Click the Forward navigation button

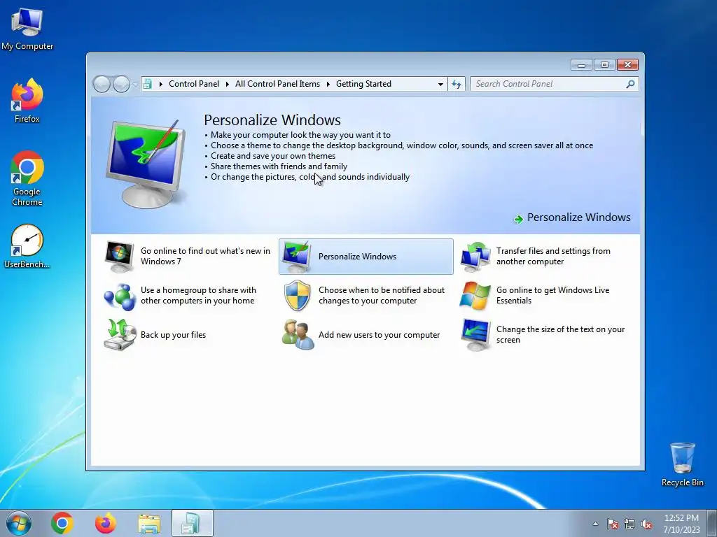(x=121, y=84)
